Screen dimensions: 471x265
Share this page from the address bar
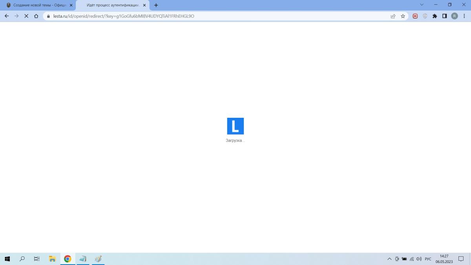(393, 16)
